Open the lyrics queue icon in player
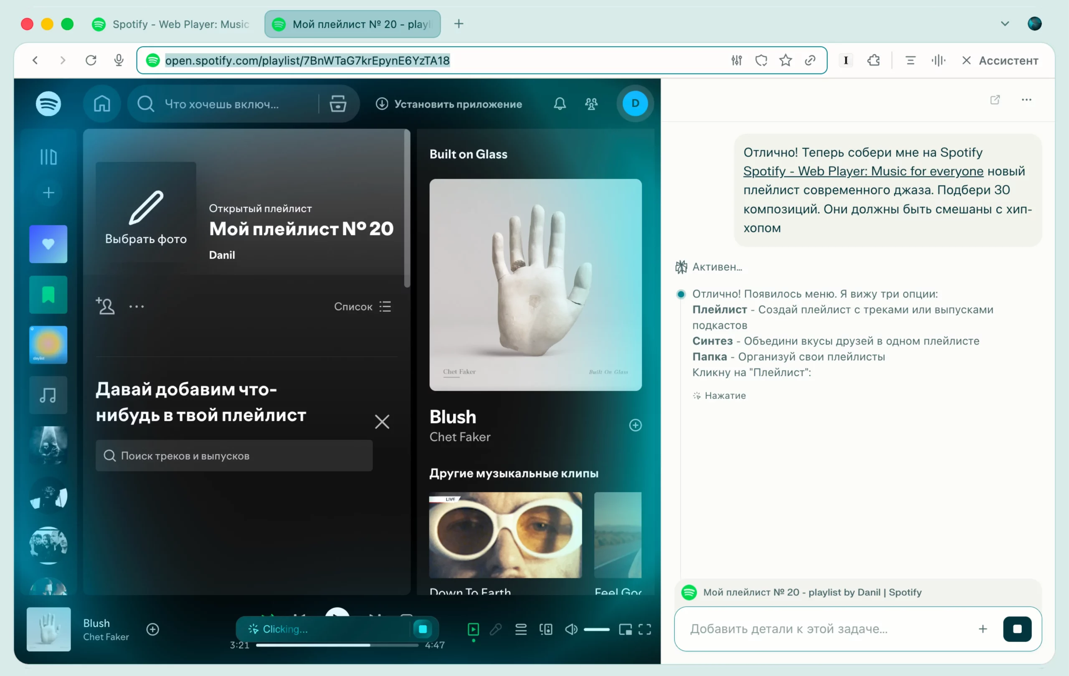 521,629
